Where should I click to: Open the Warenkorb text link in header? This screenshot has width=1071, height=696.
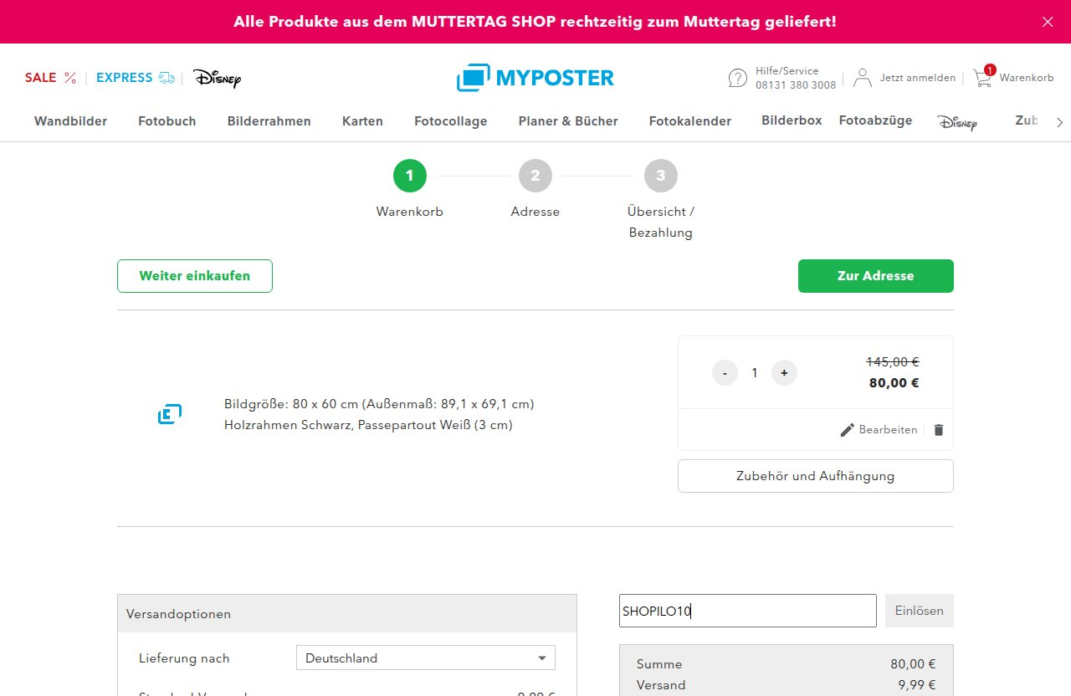[x=1026, y=78]
